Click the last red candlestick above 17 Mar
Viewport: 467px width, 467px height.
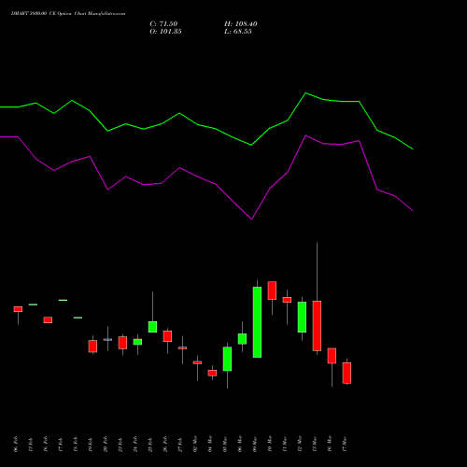pyautogui.click(x=347, y=373)
